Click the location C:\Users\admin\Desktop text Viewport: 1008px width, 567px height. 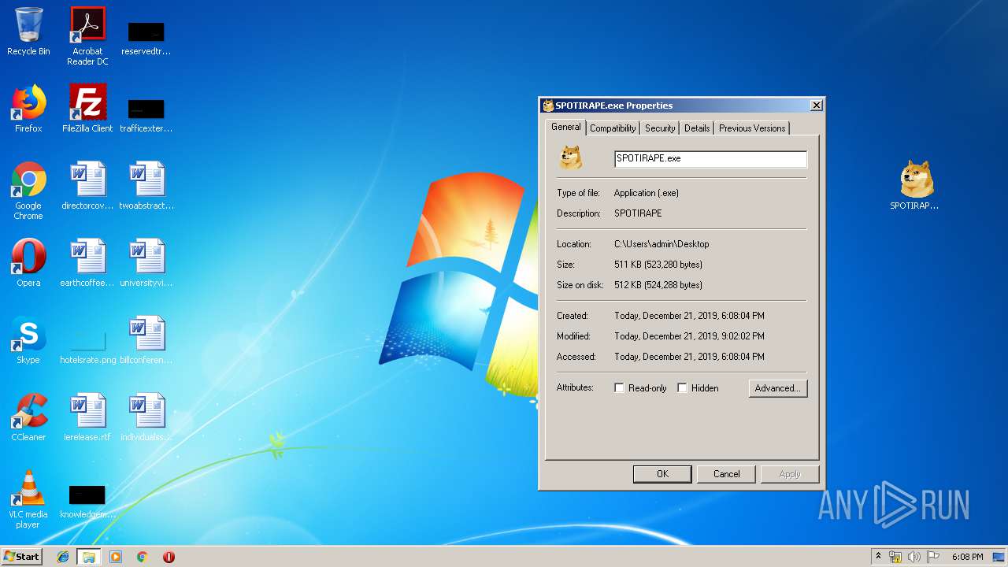pyautogui.click(x=661, y=244)
